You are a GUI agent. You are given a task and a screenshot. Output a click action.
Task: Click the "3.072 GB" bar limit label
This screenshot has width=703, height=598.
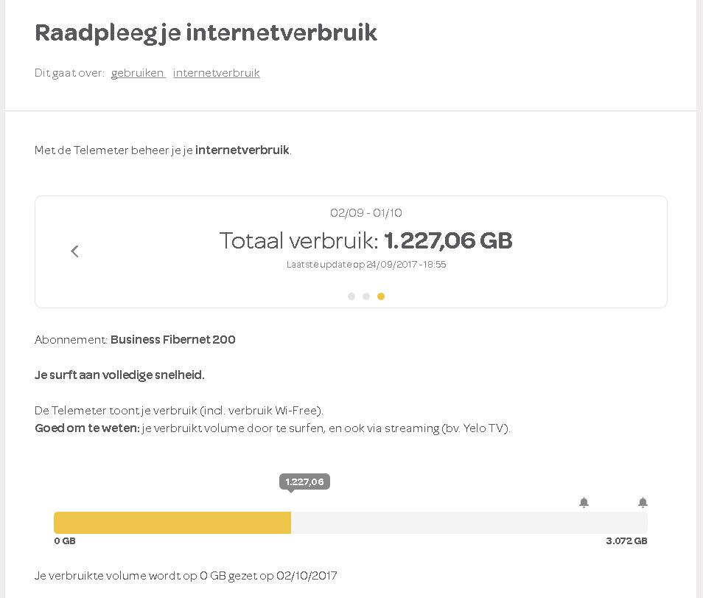click(x=626, y=541)
